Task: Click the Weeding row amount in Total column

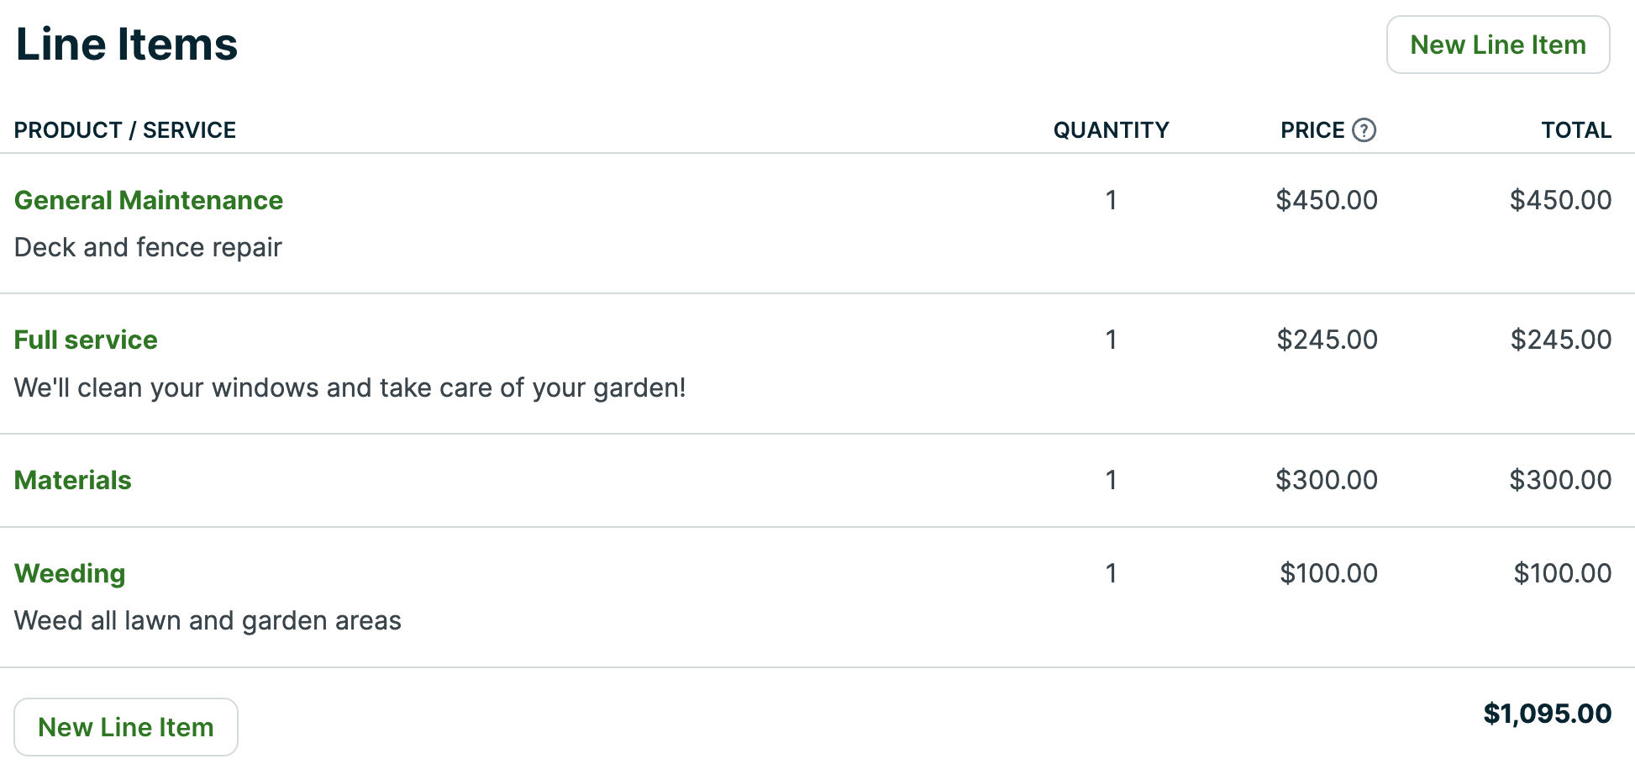Action: tap(1562, 573)
